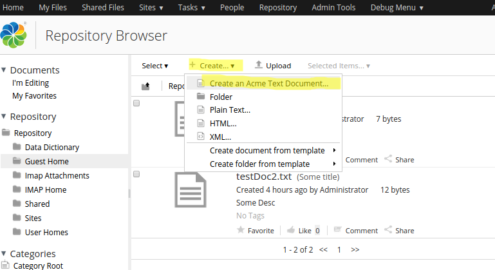Open the My Favorites filter

(34, 96)
